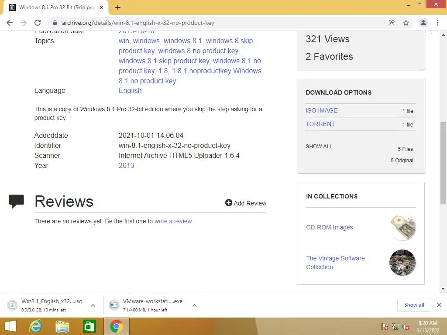
Task: Click the page scrollbar up arrow
Action: coord(444,35)
